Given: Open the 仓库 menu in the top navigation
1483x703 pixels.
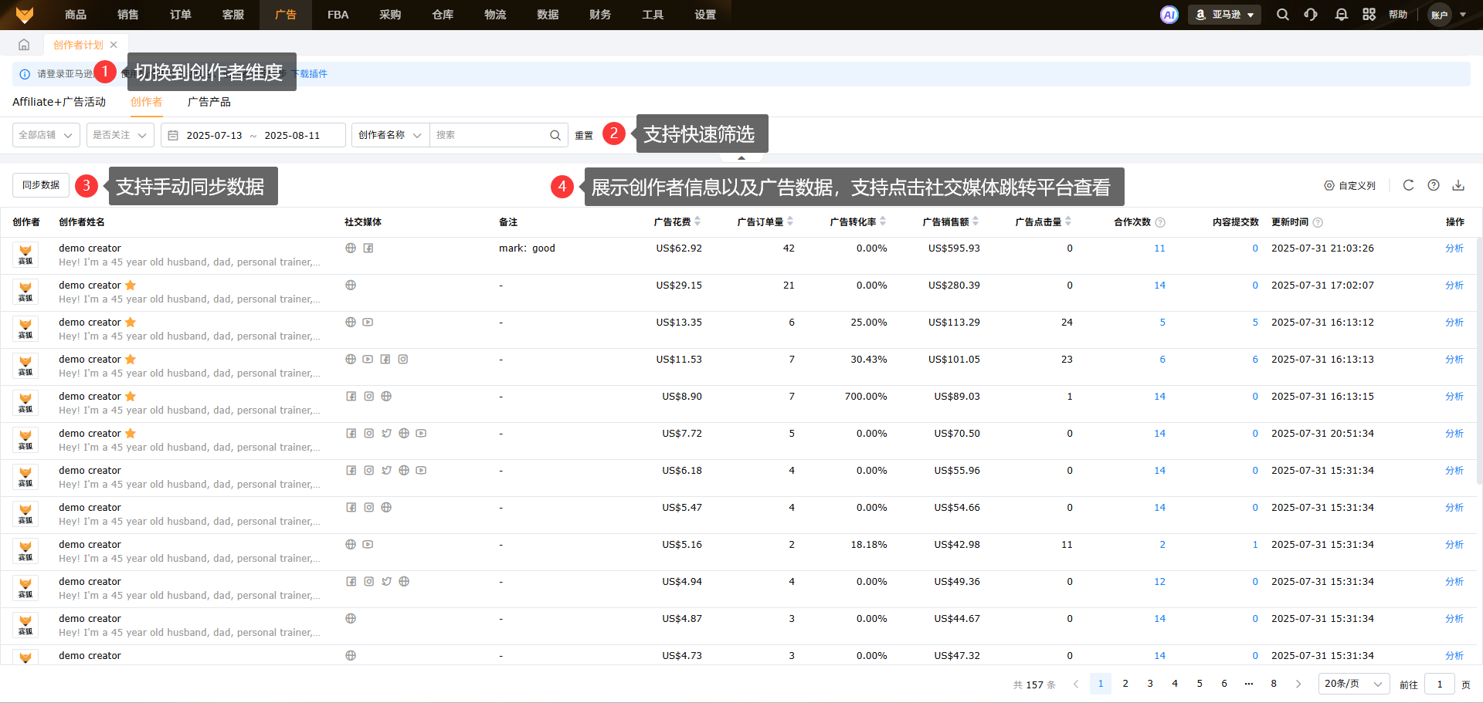Looking at the screenshot, I should pos(443,15).
